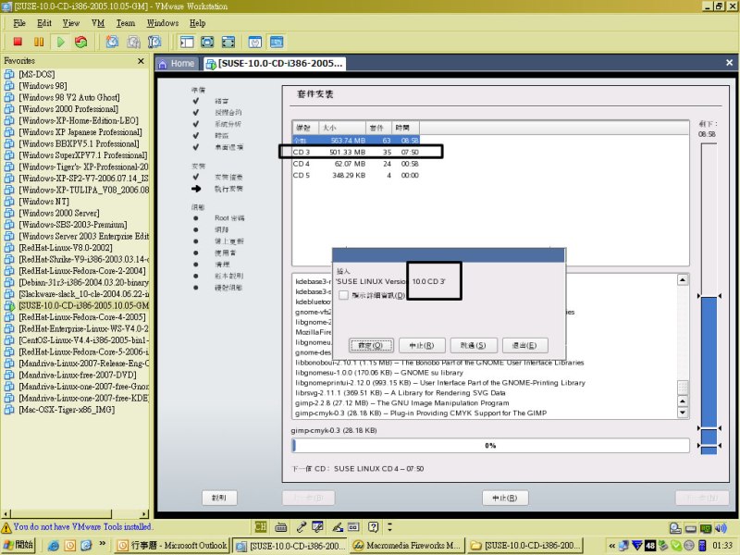Screen dimensions: 740x555
Task: Click the yellow Suspend toolbar button
Action: click(x=39, y=42)
